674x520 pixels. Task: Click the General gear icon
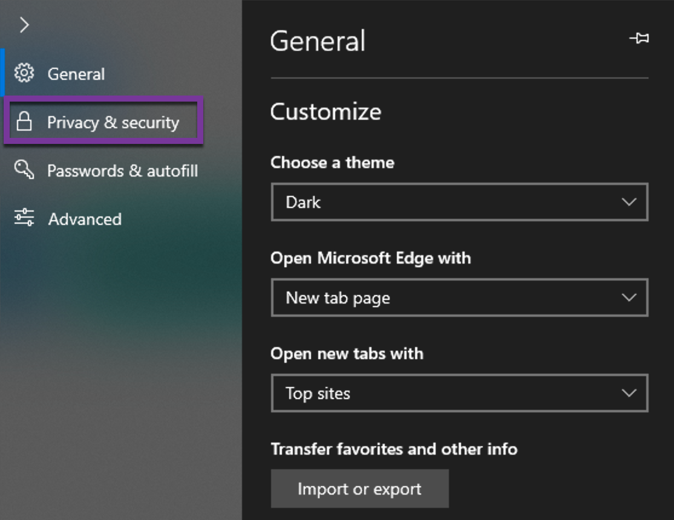[x=24, y=73]
